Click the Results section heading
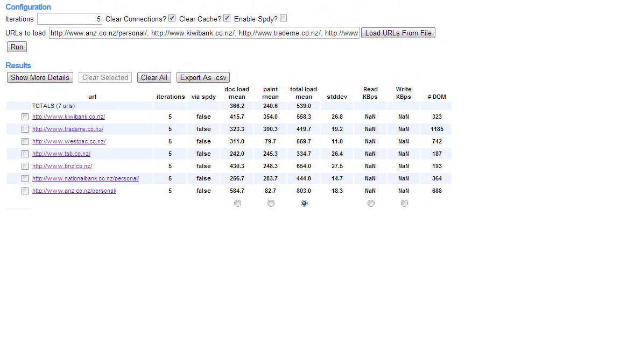The height and width of the screenshot is (348, 620). (18, 66)
